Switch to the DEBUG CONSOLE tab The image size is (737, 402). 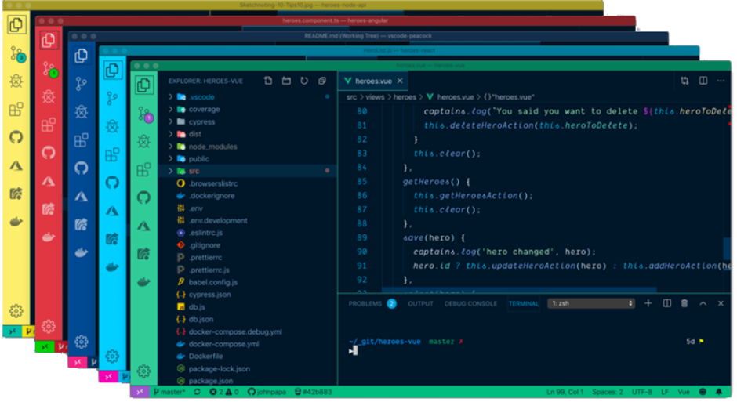(470, 304)
